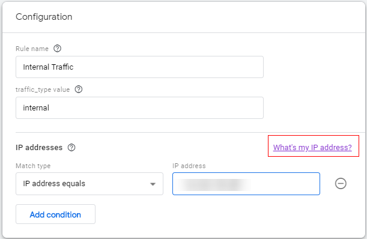Click the Match type dropdown arrow
This screenshot has width=367, height=239.
153,184
